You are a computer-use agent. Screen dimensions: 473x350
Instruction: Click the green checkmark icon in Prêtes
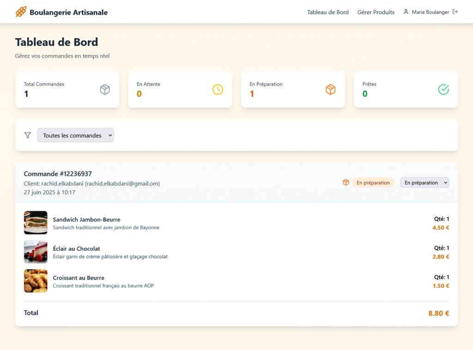click(x=443, y=90)
